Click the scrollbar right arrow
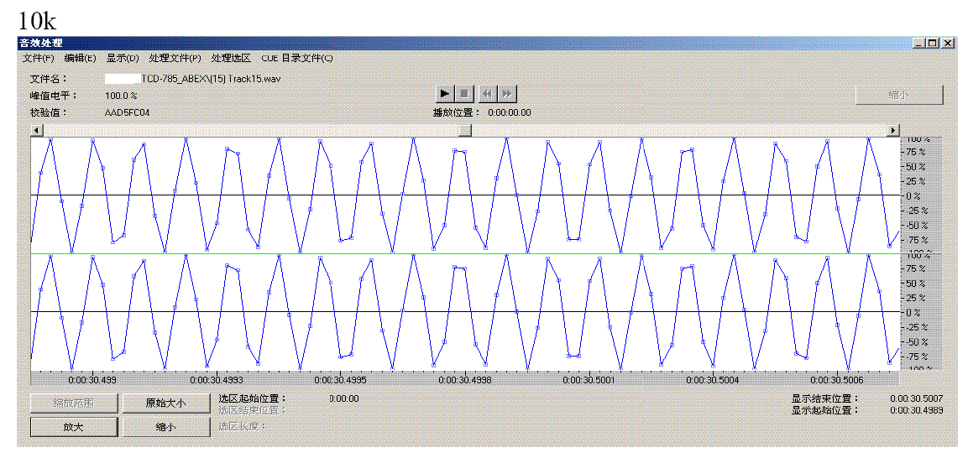The image size is (968, 458). tap(892, 131)
